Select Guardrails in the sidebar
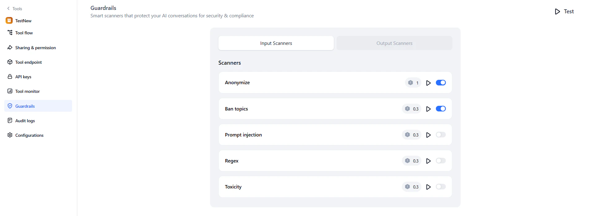The width and height of the screenshot is (594, 216). pos(25,106)
